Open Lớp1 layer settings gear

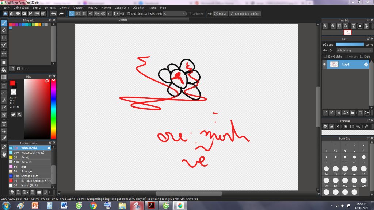click(366, 64)
